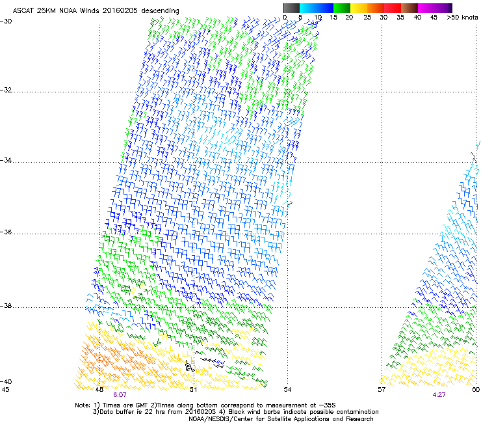
Task: Click the 'NOAA/NESDIS/Center for Satellite Applications and Research' credit
Action: 281,419
